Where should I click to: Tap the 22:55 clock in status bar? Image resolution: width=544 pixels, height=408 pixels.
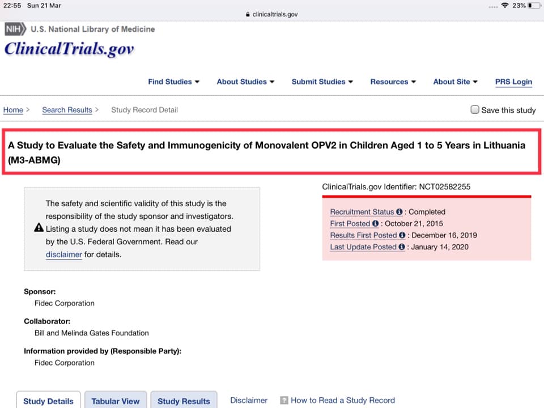coord(12,6)
